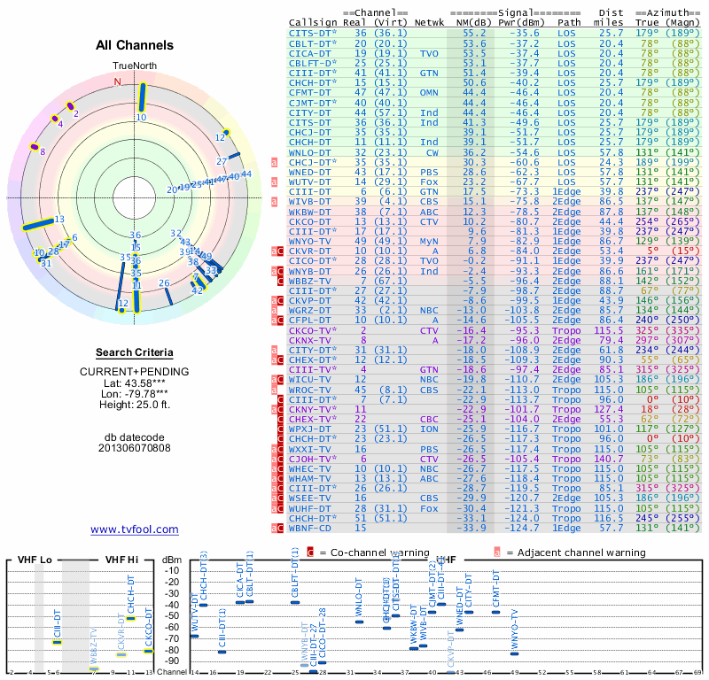Click the red 'C' Co-channel warning legend icon
Viewport: 709px width, 680px height.
click(310, 552)
